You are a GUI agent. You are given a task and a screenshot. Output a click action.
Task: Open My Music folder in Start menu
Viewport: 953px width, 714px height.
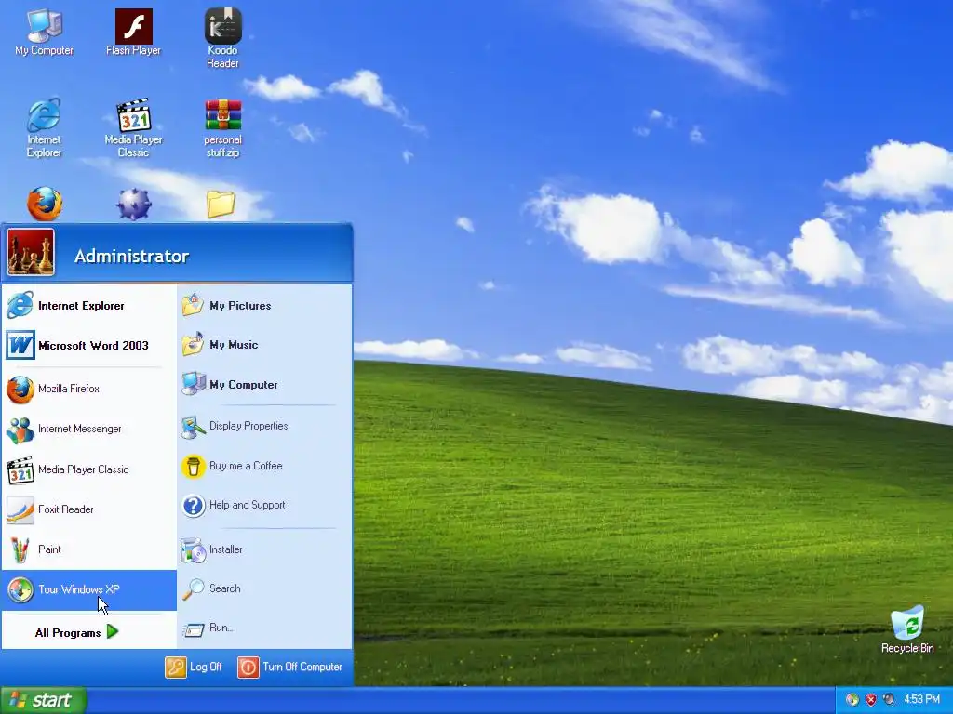click(263, 345)
